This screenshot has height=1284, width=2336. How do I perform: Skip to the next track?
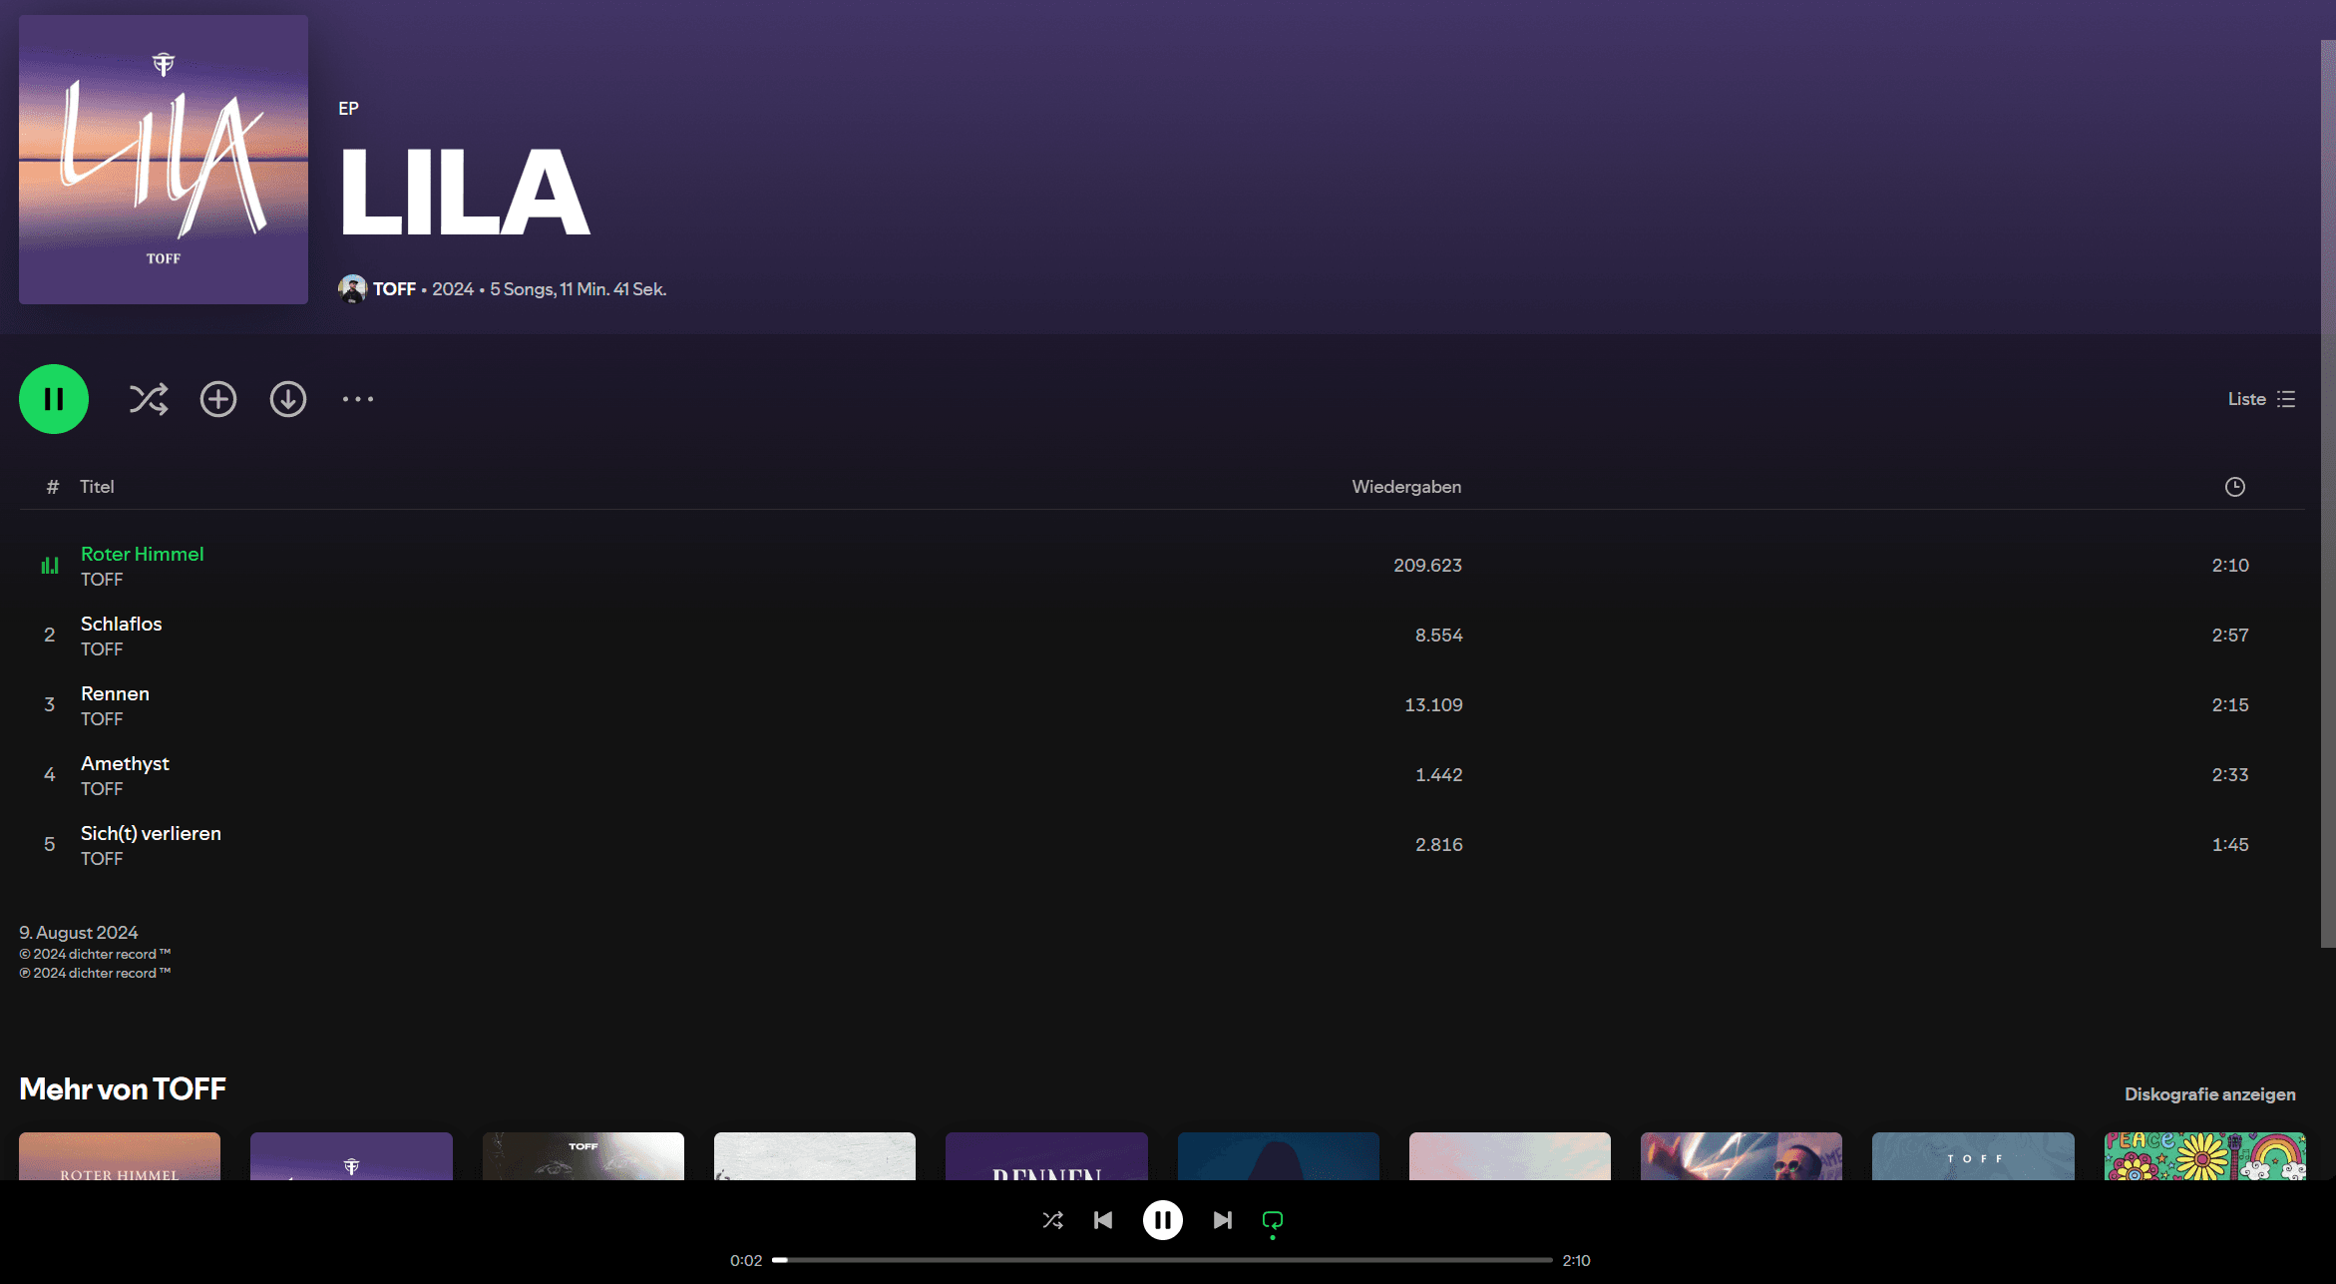(1223, 1220)
